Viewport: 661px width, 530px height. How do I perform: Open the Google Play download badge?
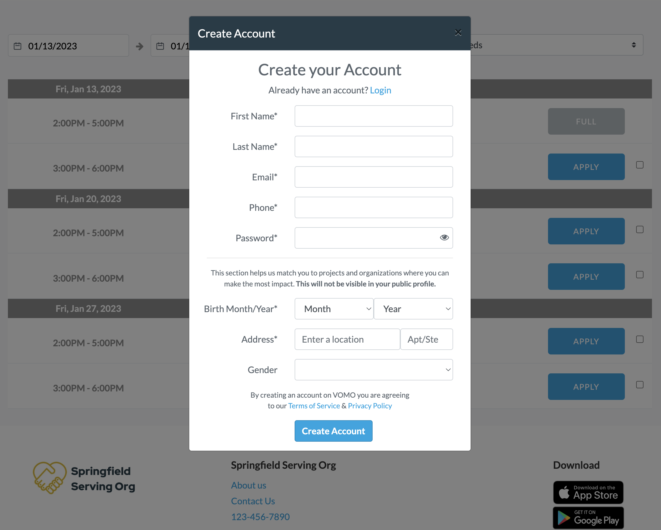588,518
